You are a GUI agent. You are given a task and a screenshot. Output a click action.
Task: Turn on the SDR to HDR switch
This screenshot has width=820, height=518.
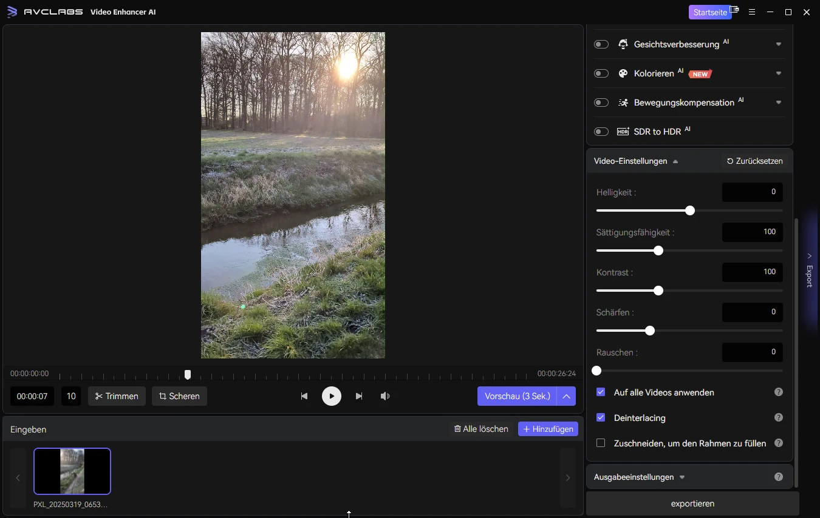(601, 132)
